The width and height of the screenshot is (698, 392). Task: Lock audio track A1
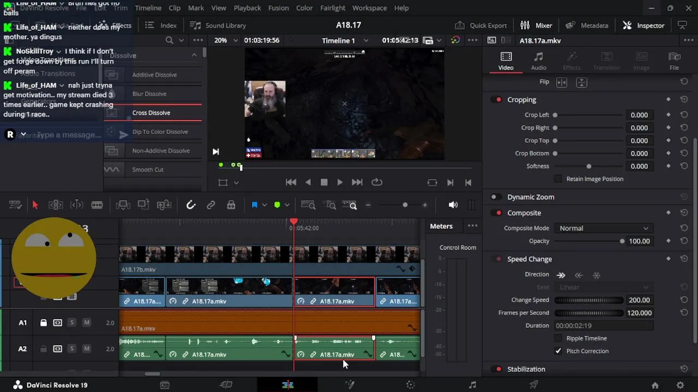(x=44, y=323)
